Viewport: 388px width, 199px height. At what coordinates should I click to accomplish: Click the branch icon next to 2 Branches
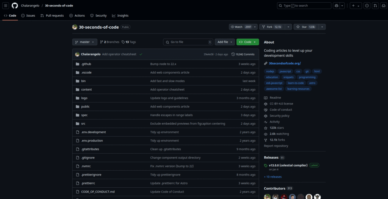point(102,42)
